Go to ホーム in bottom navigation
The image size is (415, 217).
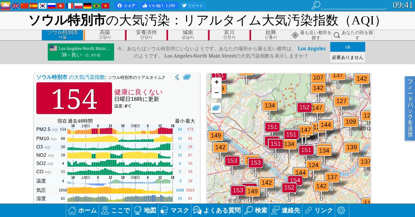(82, 210)
